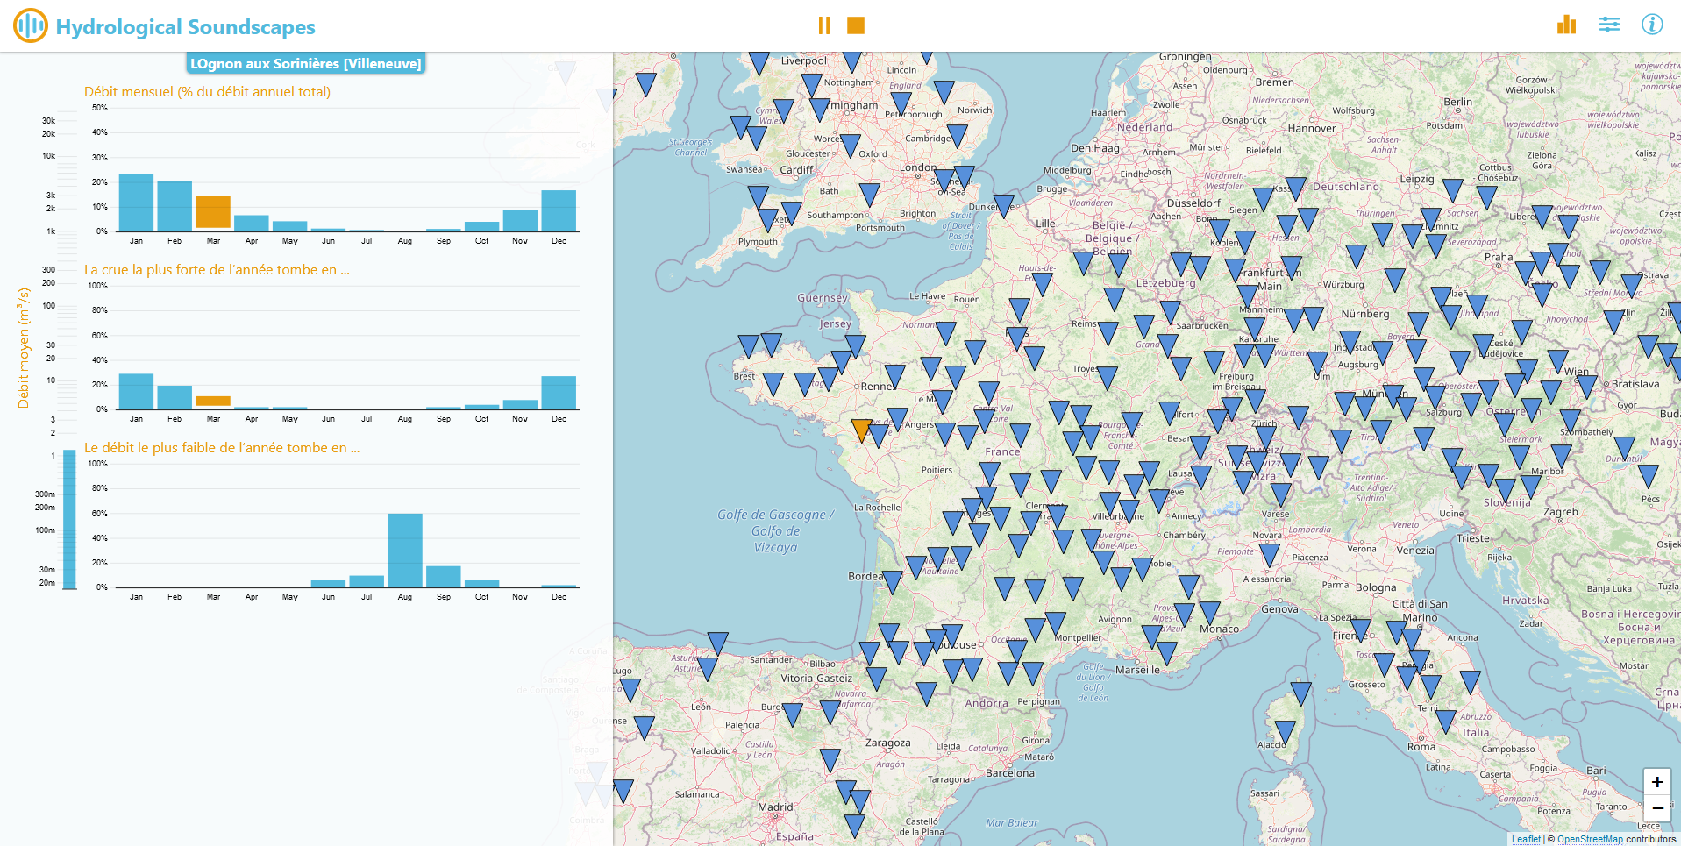Select the station marker near Bordeaux
This screenshot has width=1681, height=846.
point(892,581)
